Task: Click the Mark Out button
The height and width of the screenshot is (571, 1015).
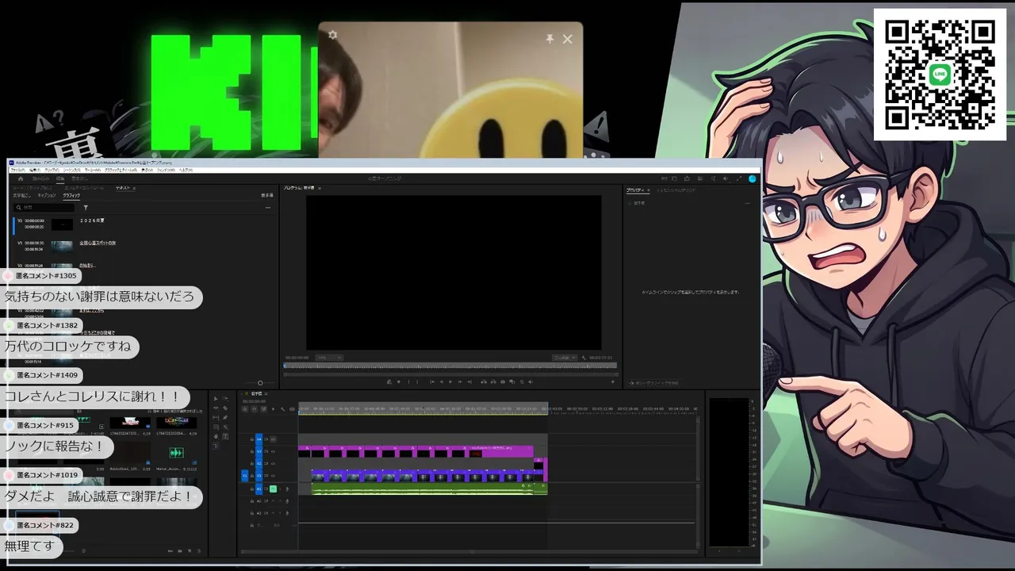Action: tap(417, 381)
